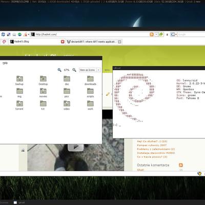Click 'OS: lenny/sid' text in terminal
Viewport: 205px width, 205px height.
point(187,80)
